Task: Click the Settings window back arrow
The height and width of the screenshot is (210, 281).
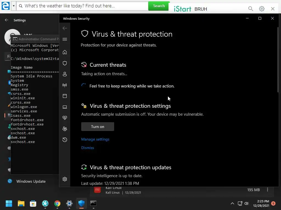Action: pos(7,20)
